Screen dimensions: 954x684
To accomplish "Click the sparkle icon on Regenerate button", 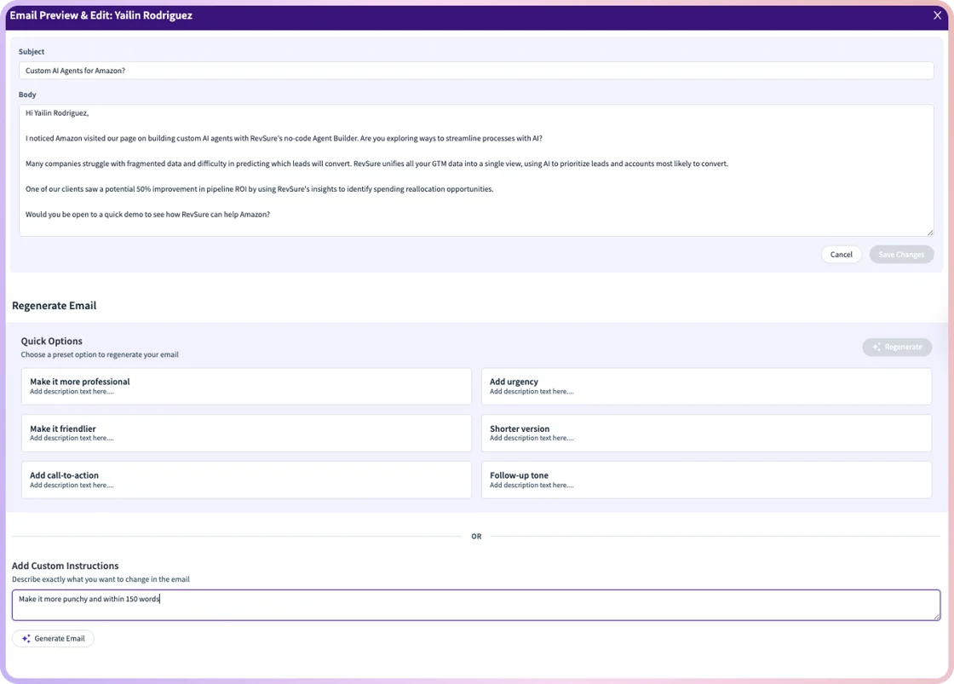I will coord(876,347).
